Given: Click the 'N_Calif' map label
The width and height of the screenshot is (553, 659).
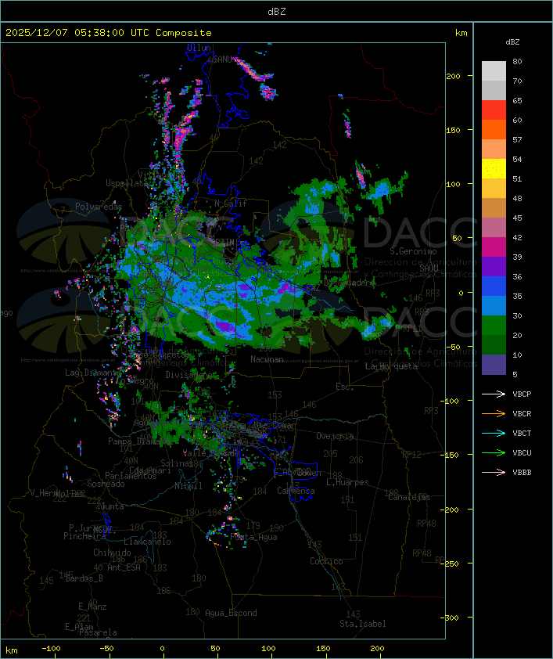Looking at the screenshot, I should 231,203.
